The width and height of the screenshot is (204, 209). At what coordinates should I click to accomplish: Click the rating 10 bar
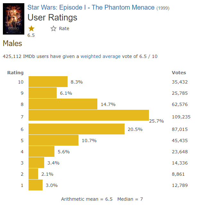[48, 82]
